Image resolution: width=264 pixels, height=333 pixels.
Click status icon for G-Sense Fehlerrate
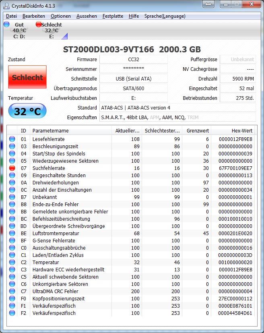[x=12, y=240]
